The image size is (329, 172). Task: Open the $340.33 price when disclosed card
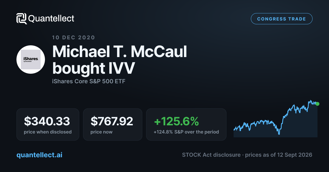click(48, 124)
